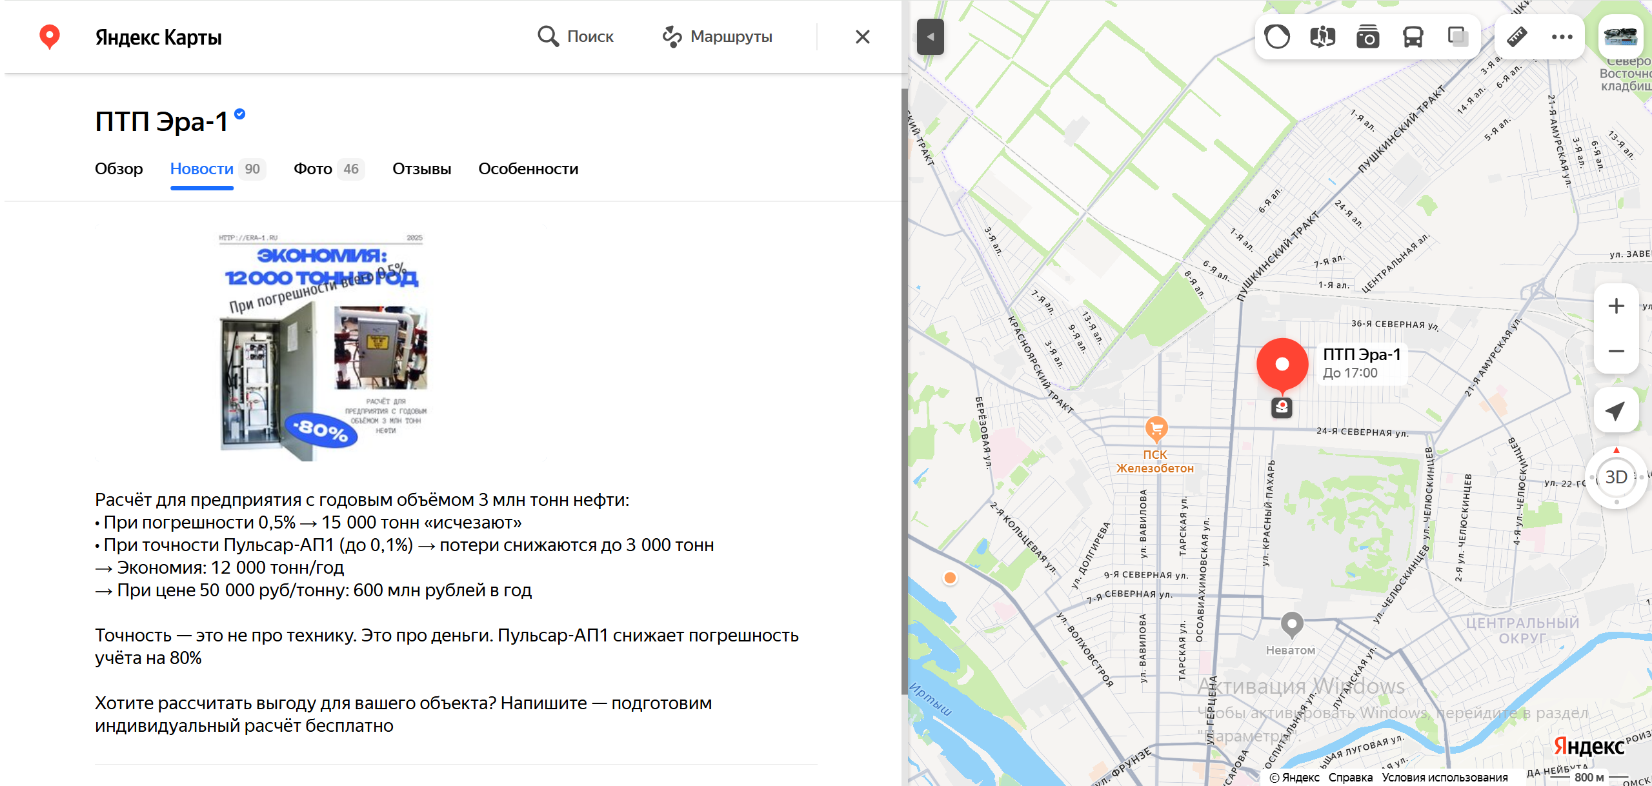Zoom in with the plus button
1652x786 pixels.
coord(1617,306)
